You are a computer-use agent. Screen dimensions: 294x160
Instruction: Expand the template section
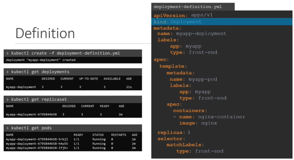point(173,66)
